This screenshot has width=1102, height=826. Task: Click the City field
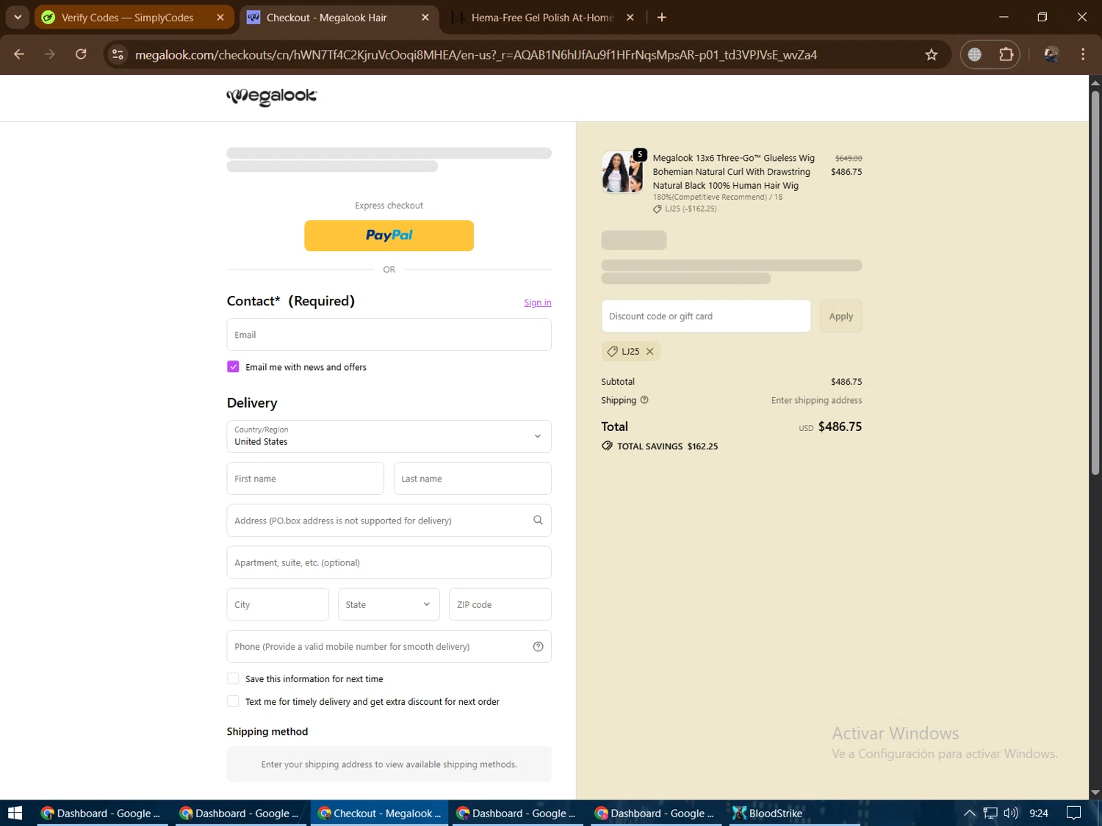click(278, 605)
